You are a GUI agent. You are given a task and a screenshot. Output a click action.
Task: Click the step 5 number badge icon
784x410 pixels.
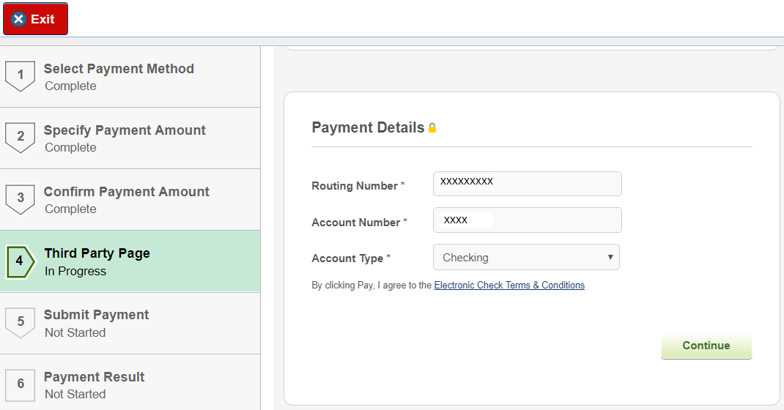click(20, 322)
